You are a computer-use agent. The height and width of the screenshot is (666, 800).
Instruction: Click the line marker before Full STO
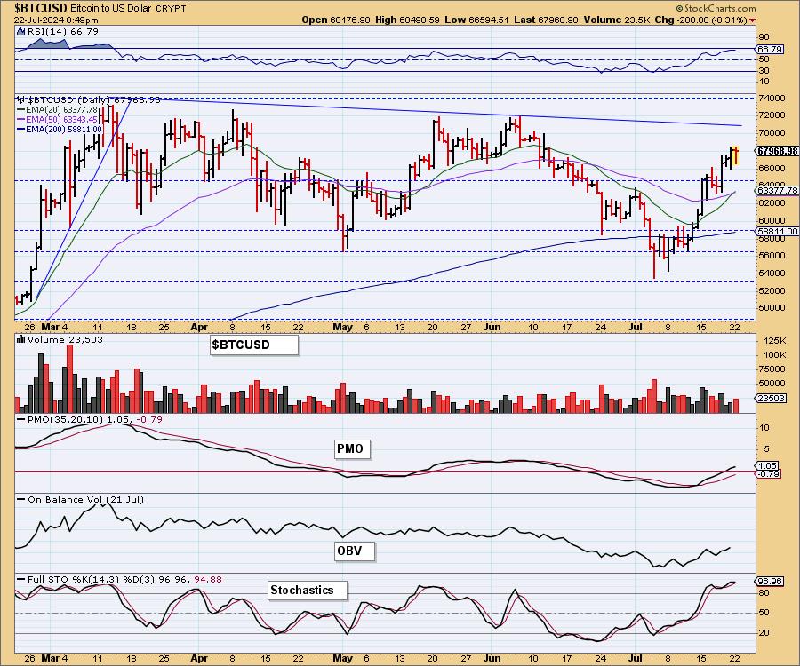coord(21,579)
